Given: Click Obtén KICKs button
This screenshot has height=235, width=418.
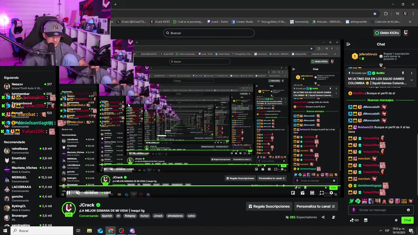Looking at the screenshot, I should click(387, 33).
